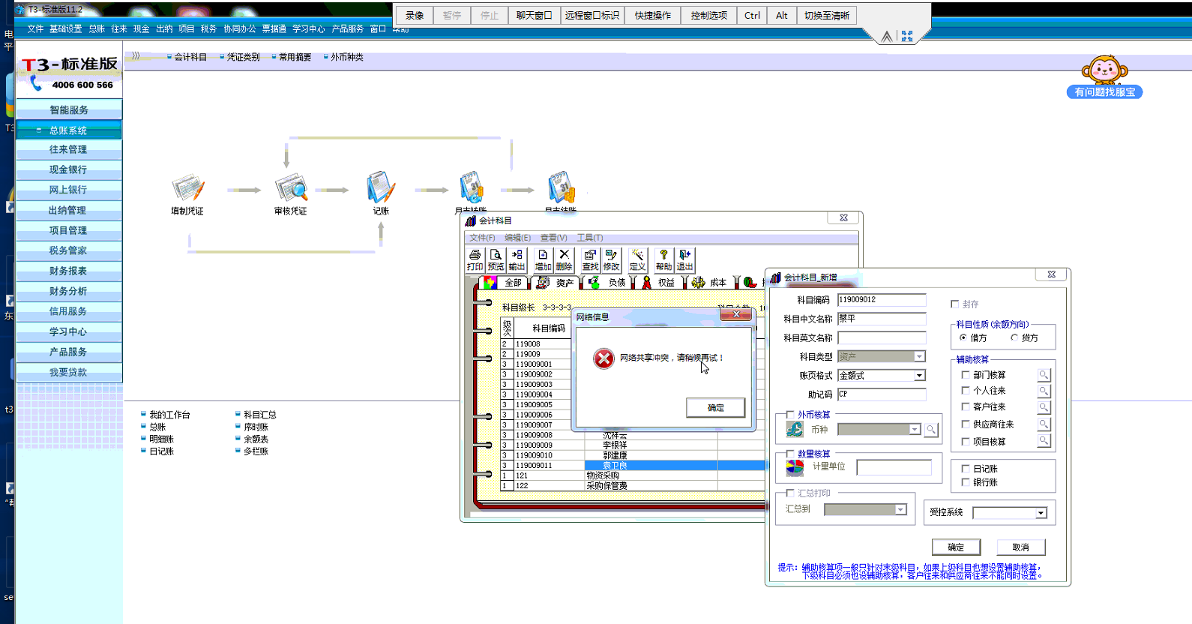Enable the 客户往来 checkbox
This screenshot has width=1192, height=624.
[x=966, y=406]
